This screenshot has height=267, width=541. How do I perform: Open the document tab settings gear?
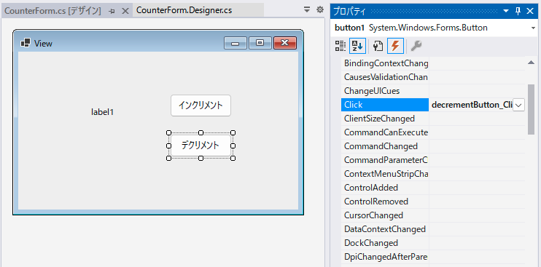tap(320, 10)
